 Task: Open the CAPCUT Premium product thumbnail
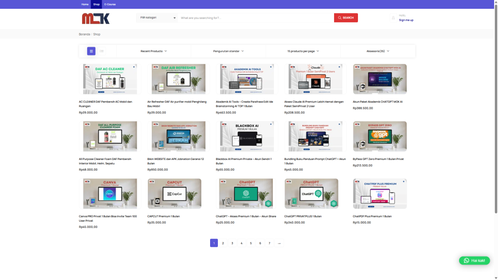(174, 193)
